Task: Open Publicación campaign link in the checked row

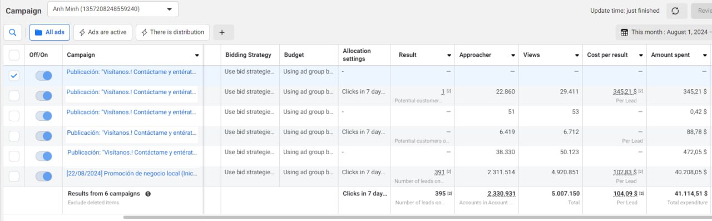Action: (x=132, y=72)
